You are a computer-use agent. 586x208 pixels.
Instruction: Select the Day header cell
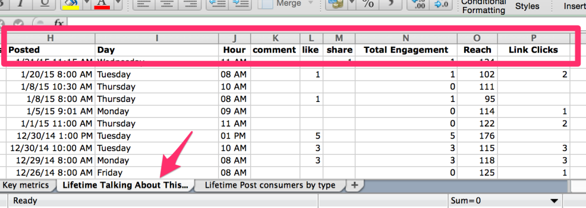click(x=157, y=50)
